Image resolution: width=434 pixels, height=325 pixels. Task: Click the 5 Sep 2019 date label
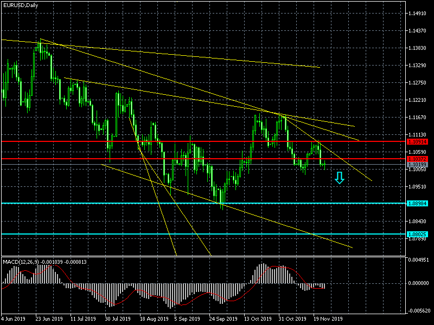point(187,319)
